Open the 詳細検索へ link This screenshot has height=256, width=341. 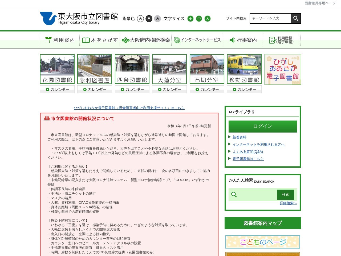coord(288,203)
